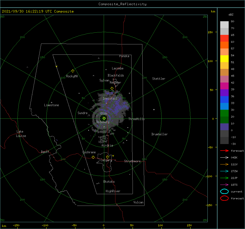Click the Limestone label

[x=51, y=105]
